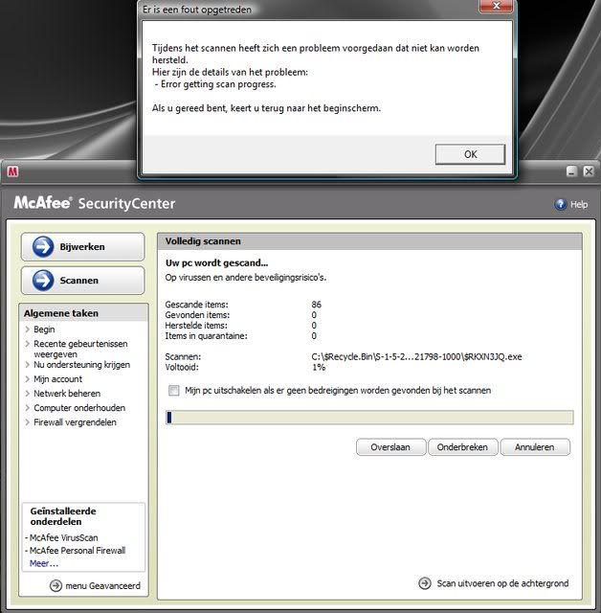
Task: Confirm the error dialog with OK
Action: [470, 154]
